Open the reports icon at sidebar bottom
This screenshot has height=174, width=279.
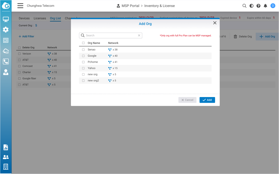6,147
